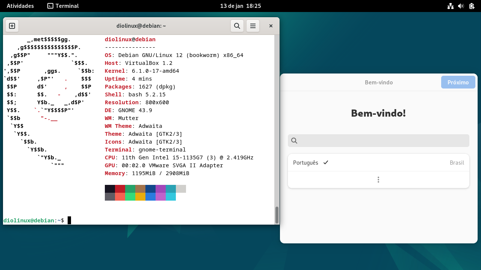
Task: Click the battery icon in the top bar
Action: [472, 6]
